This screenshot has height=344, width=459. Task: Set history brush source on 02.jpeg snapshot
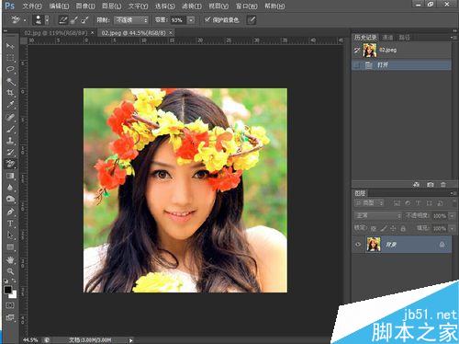pos(357,50)
